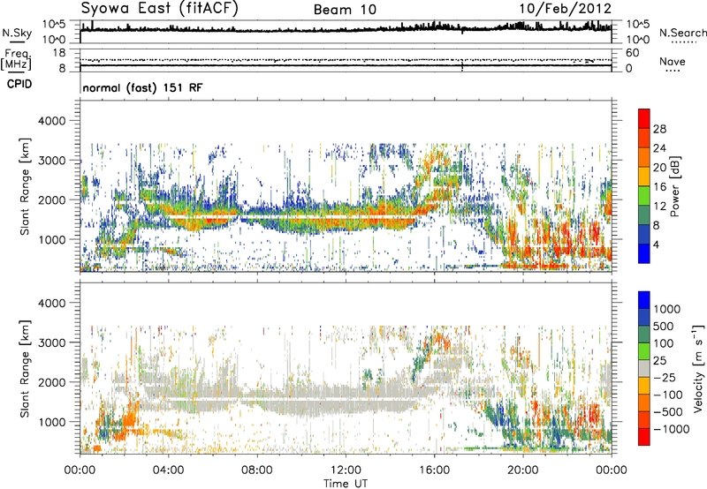Click the red top segment of Power colorbar
The height and width of the screenshot is (489, 707).
click(644, 119)
